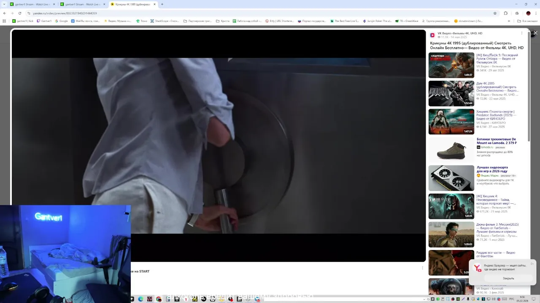Open the trekking boot ad image
The image size is (540, 303).
[451, 150]
